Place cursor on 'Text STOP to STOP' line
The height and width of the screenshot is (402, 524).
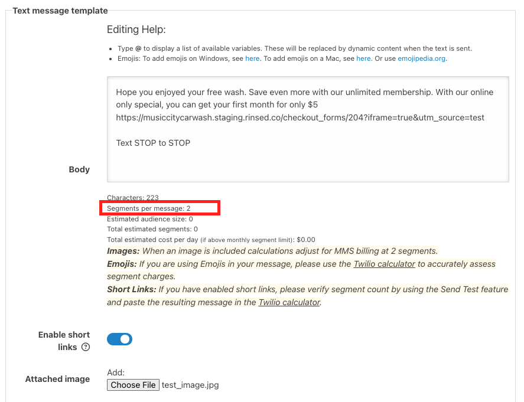pyautogui.click(x=153, y=143)
